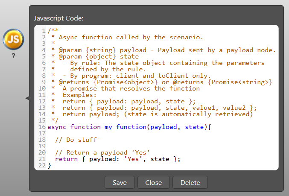Image resolution: width=289 pixels, height=196 pixels.
Task: Click line number 21 in gutter
Action: point(42,159)
